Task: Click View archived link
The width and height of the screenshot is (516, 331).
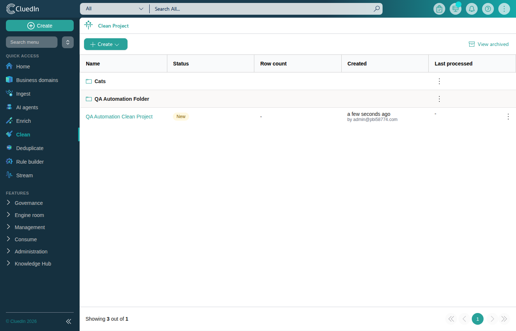Action: pyautogui.click(x=489, y=44)
